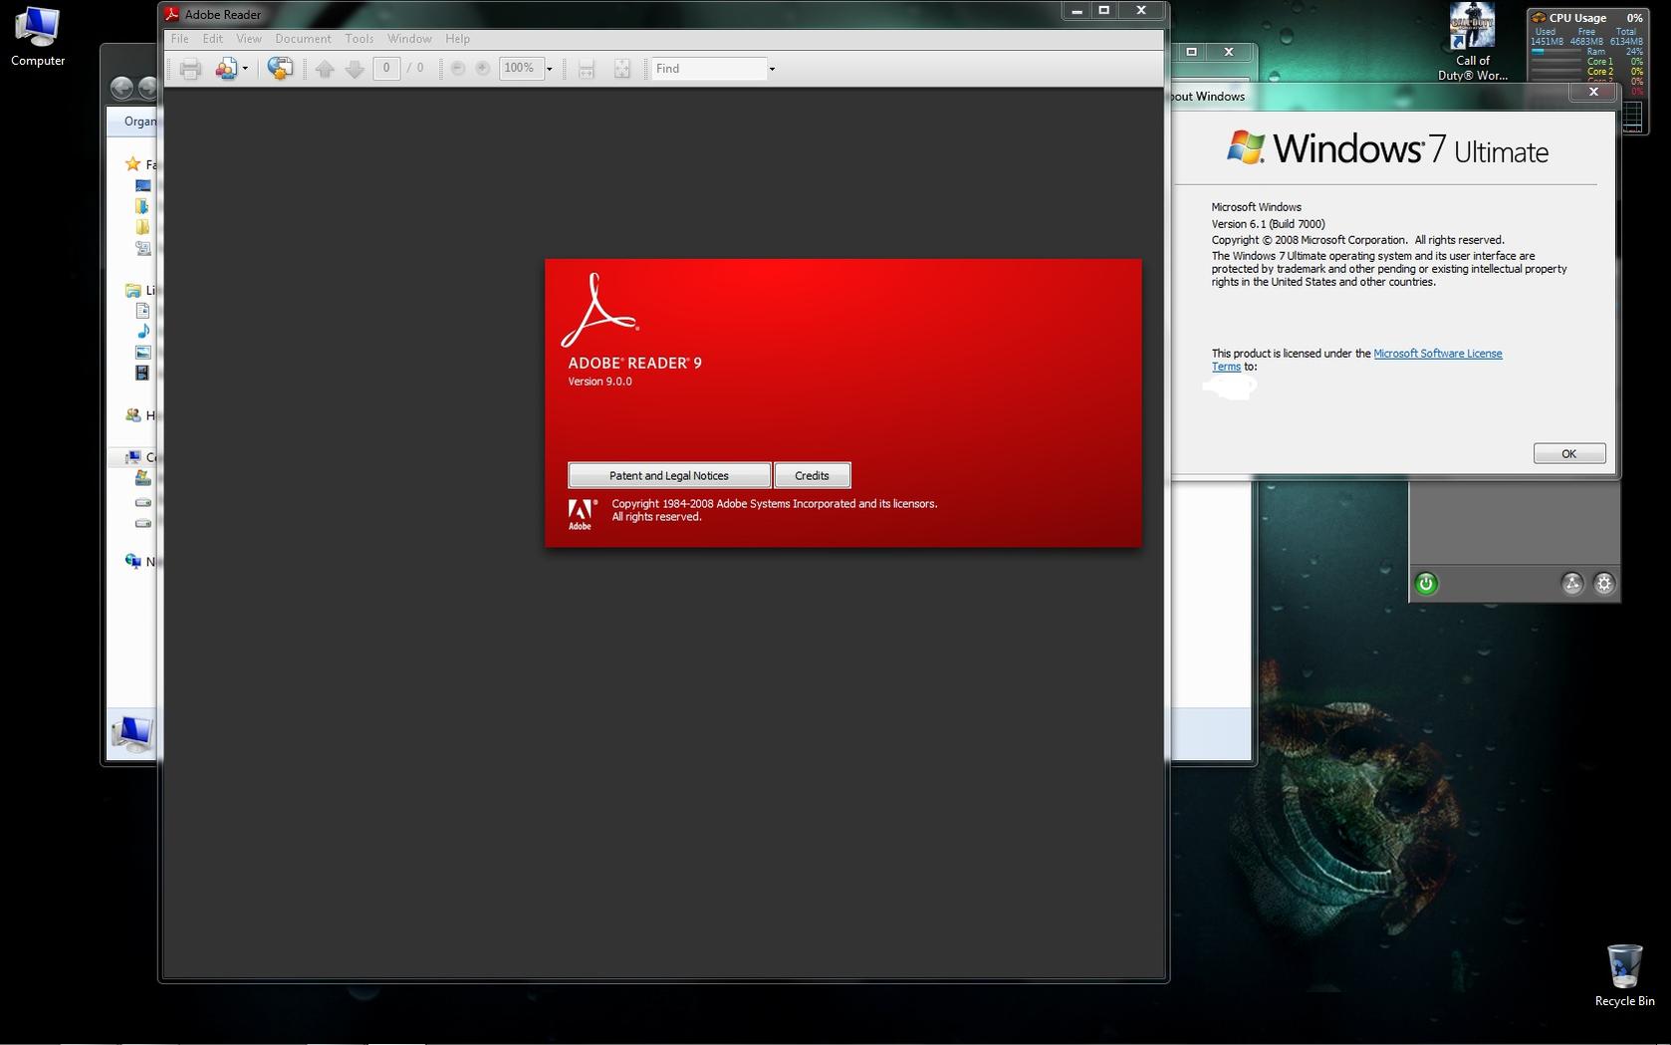Open the Microsoft Software License link
This screenshot has width=1671, height=1045.
1438,354
